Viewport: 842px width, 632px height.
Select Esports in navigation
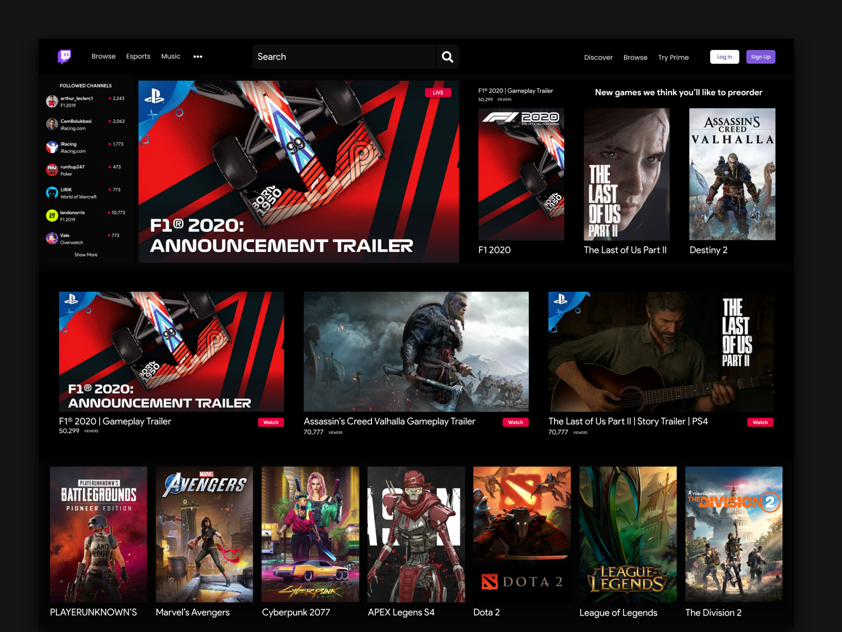pyautogui.click(x=138, y=56)
